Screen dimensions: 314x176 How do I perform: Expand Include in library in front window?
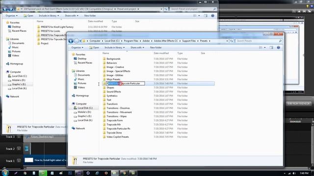coord(114,47)
